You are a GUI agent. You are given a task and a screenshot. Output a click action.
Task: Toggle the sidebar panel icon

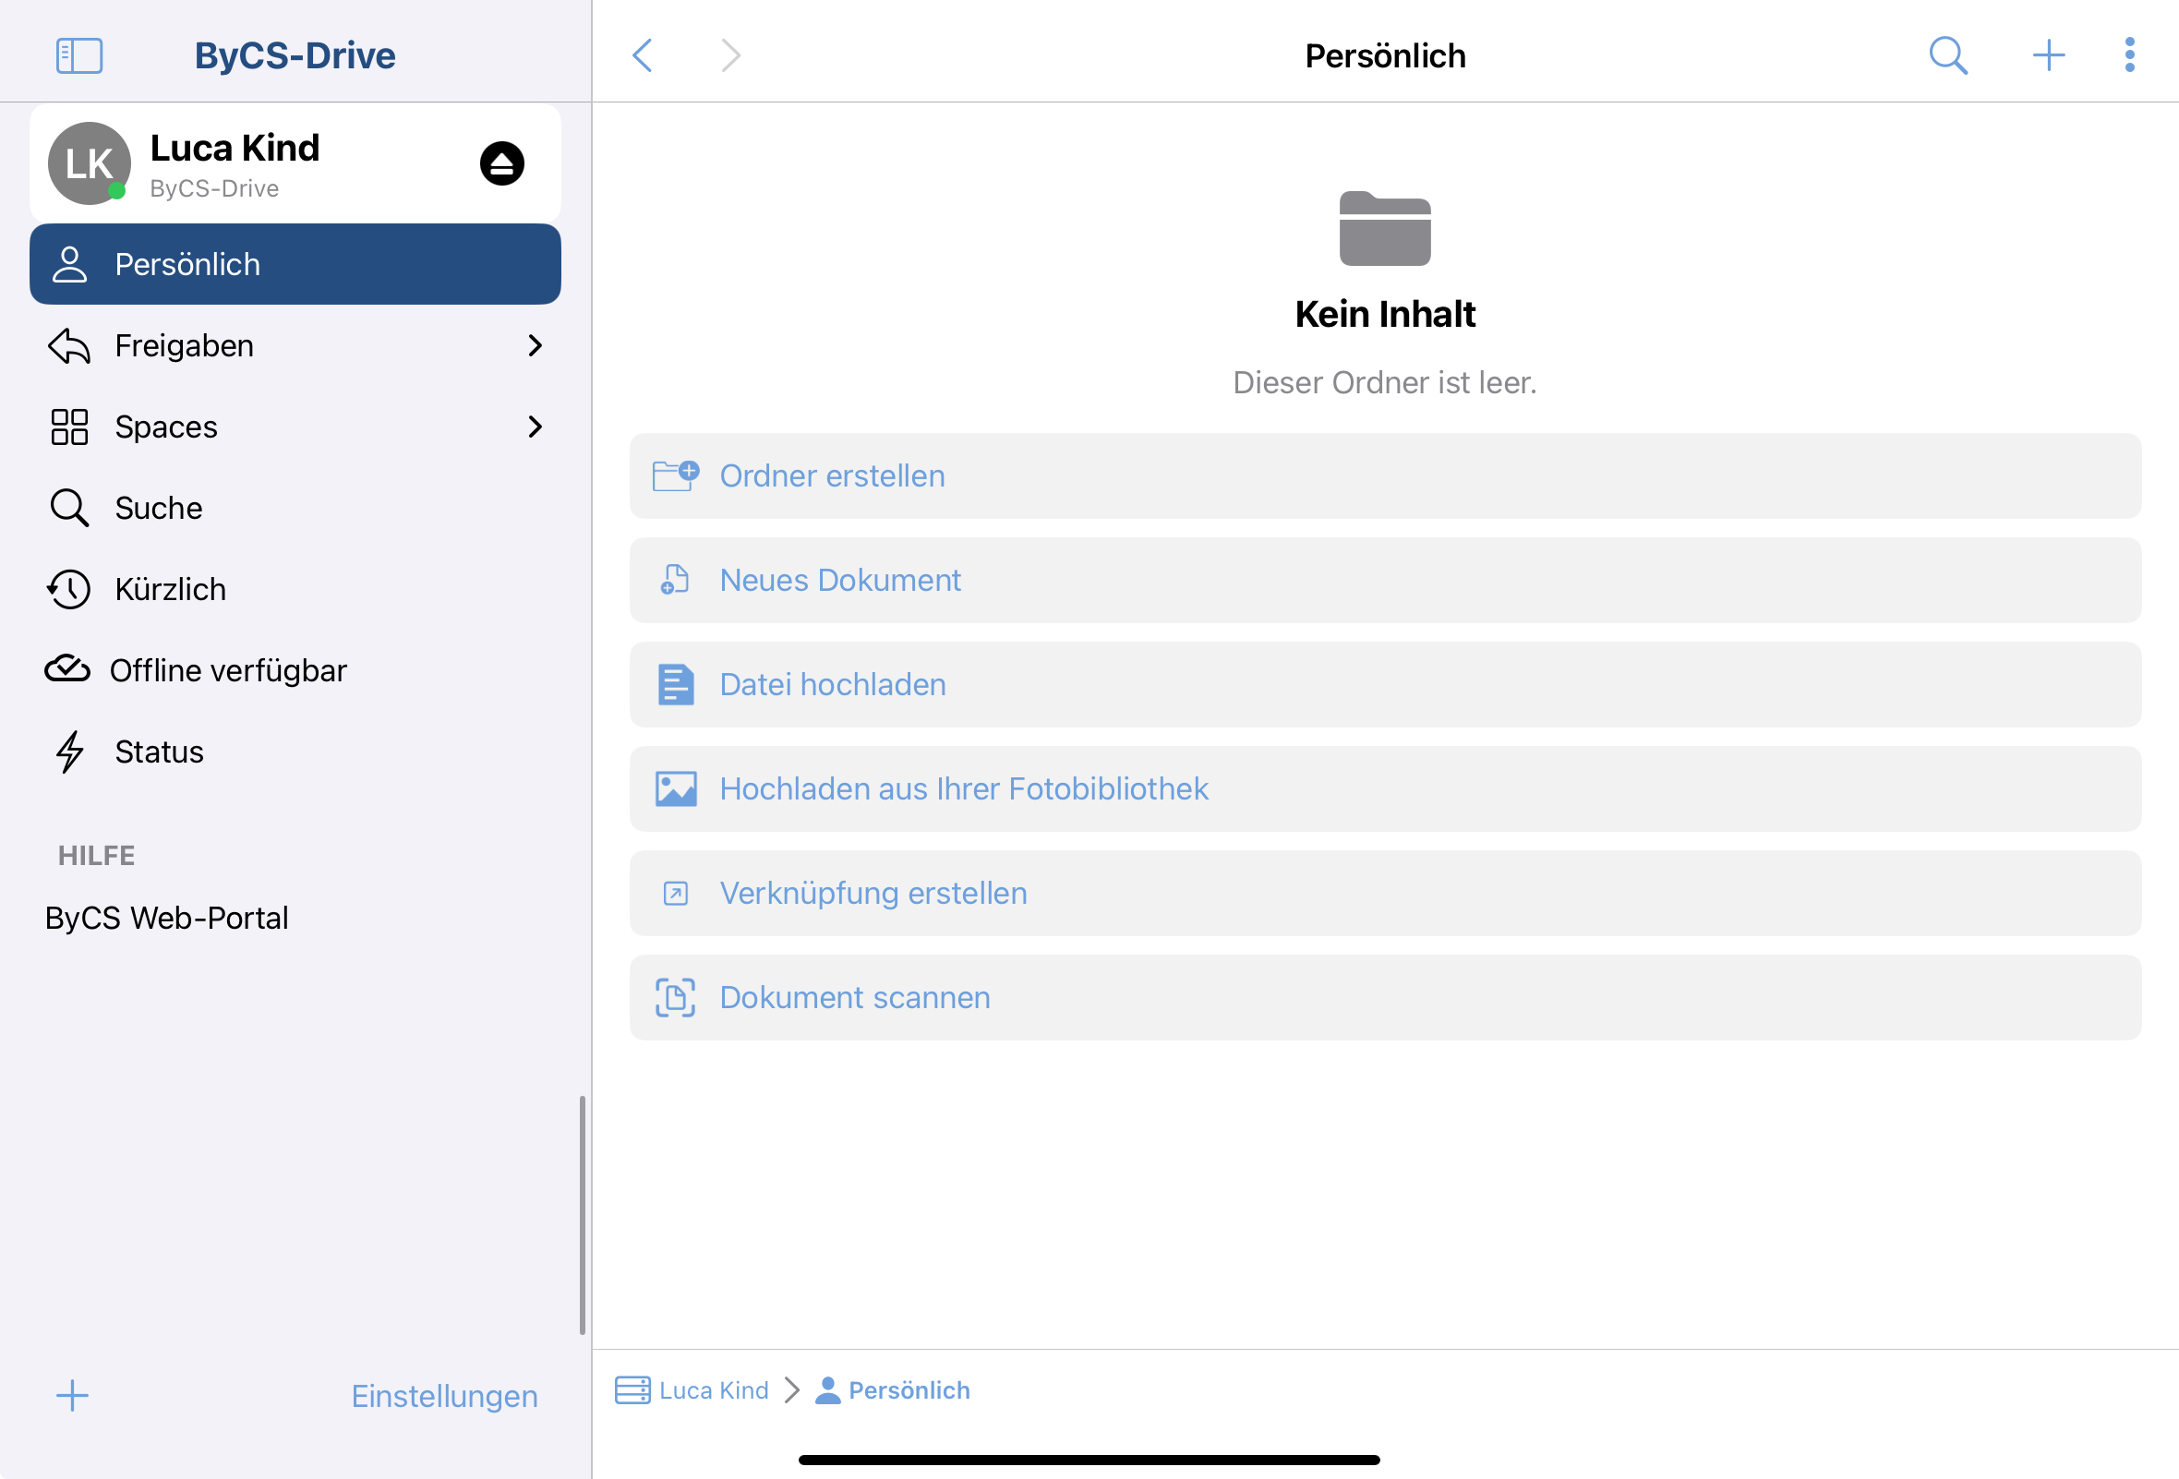78,55
